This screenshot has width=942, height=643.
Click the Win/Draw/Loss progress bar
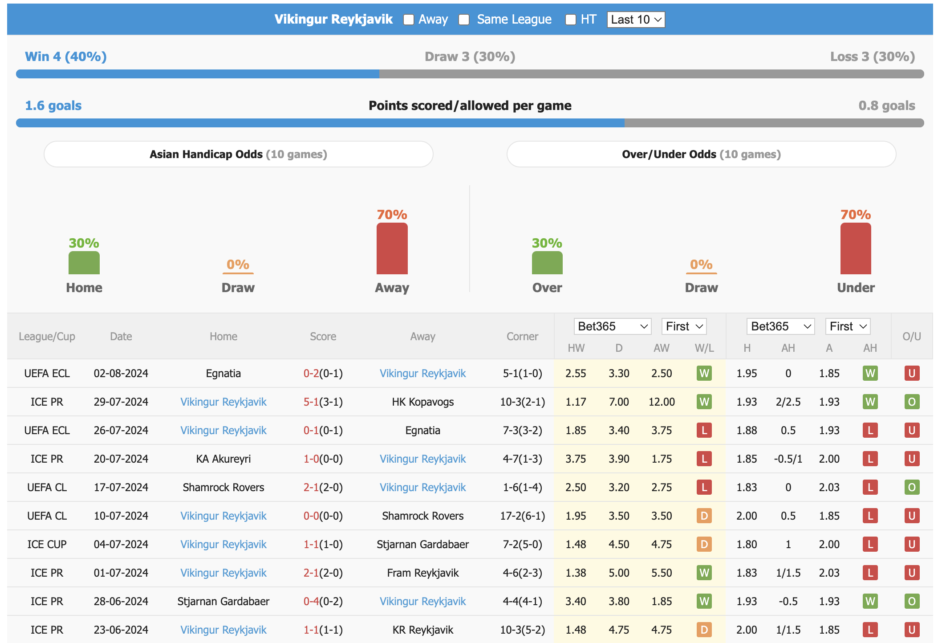click(470, 74)
